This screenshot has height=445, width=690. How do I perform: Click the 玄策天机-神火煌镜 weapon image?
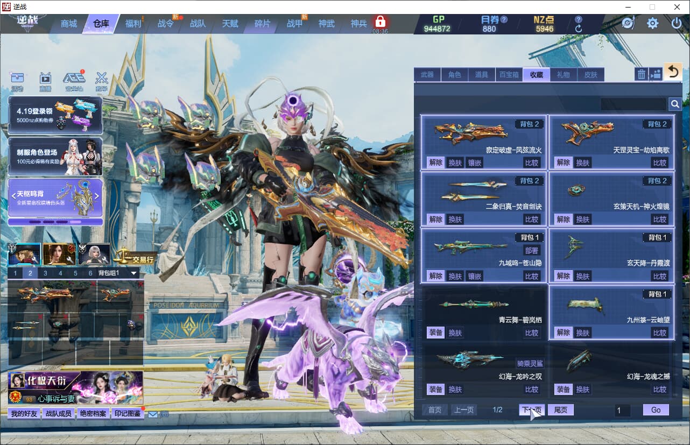(x=576, y=190)
